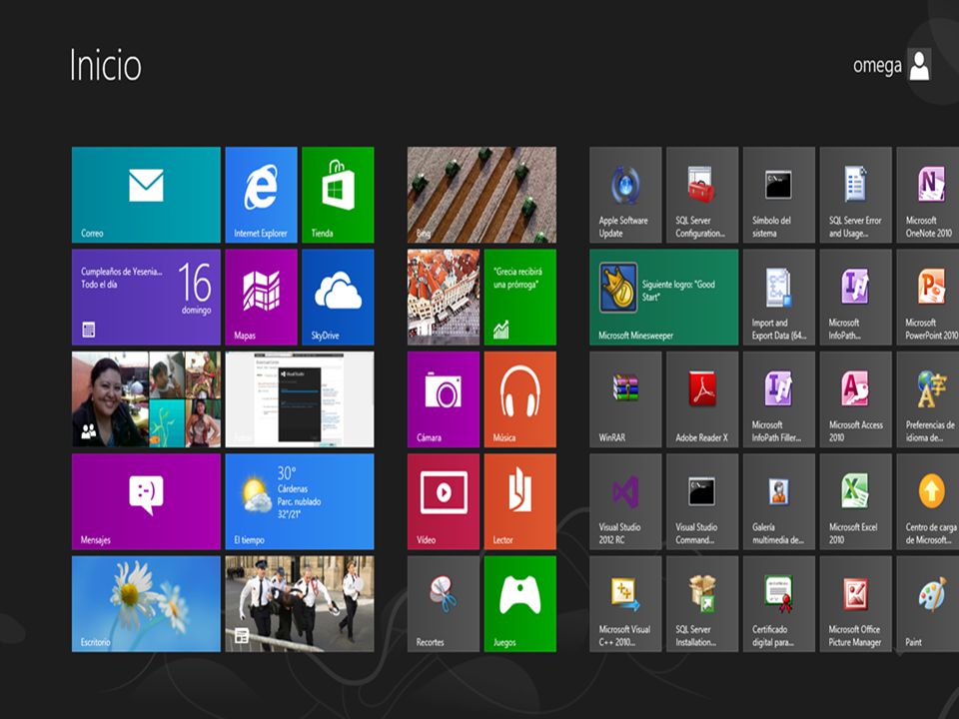Open Preferencias de idioma tile

tap(928, 398)
